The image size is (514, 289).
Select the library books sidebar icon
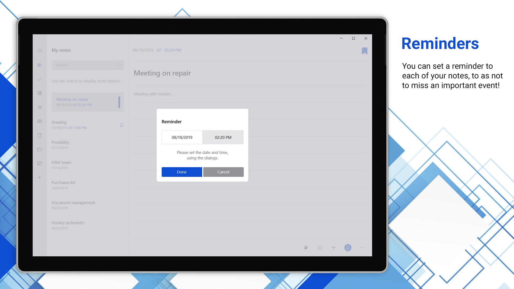click(40, 65)
